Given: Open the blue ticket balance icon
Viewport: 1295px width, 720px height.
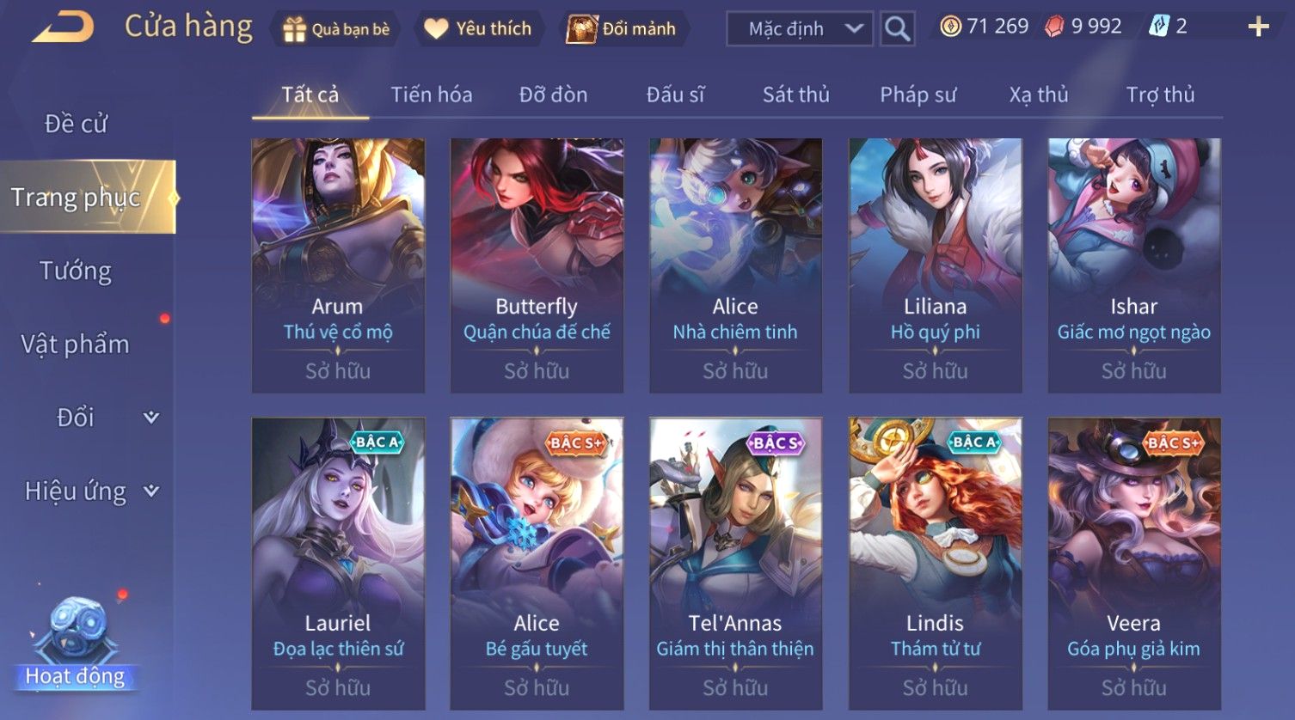Looking at the screenshot, I should pyautogui.click(x=1158, y=27).
